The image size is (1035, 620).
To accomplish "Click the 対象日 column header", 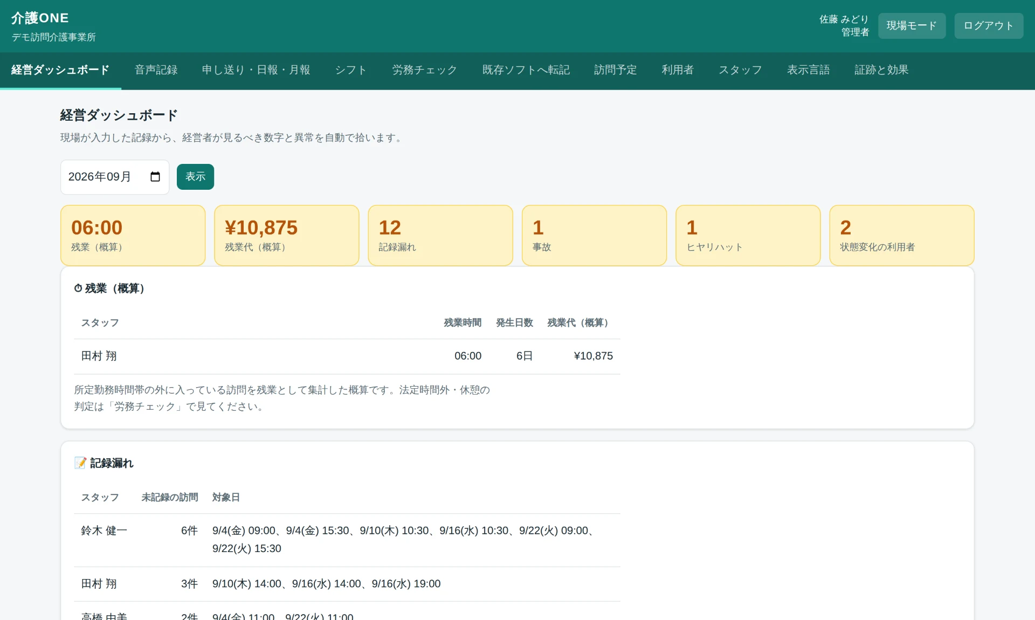I will coord(226,498).
